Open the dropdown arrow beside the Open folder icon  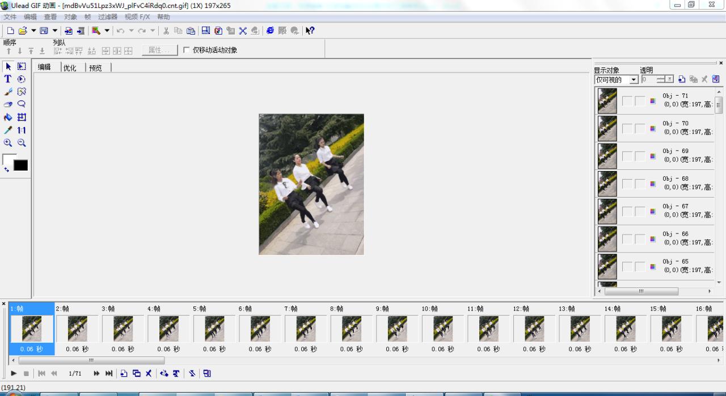33,31
